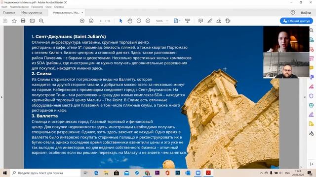Select the highlighter pen tool
This screenshot has height=177, width=316.
pos(210,21)
